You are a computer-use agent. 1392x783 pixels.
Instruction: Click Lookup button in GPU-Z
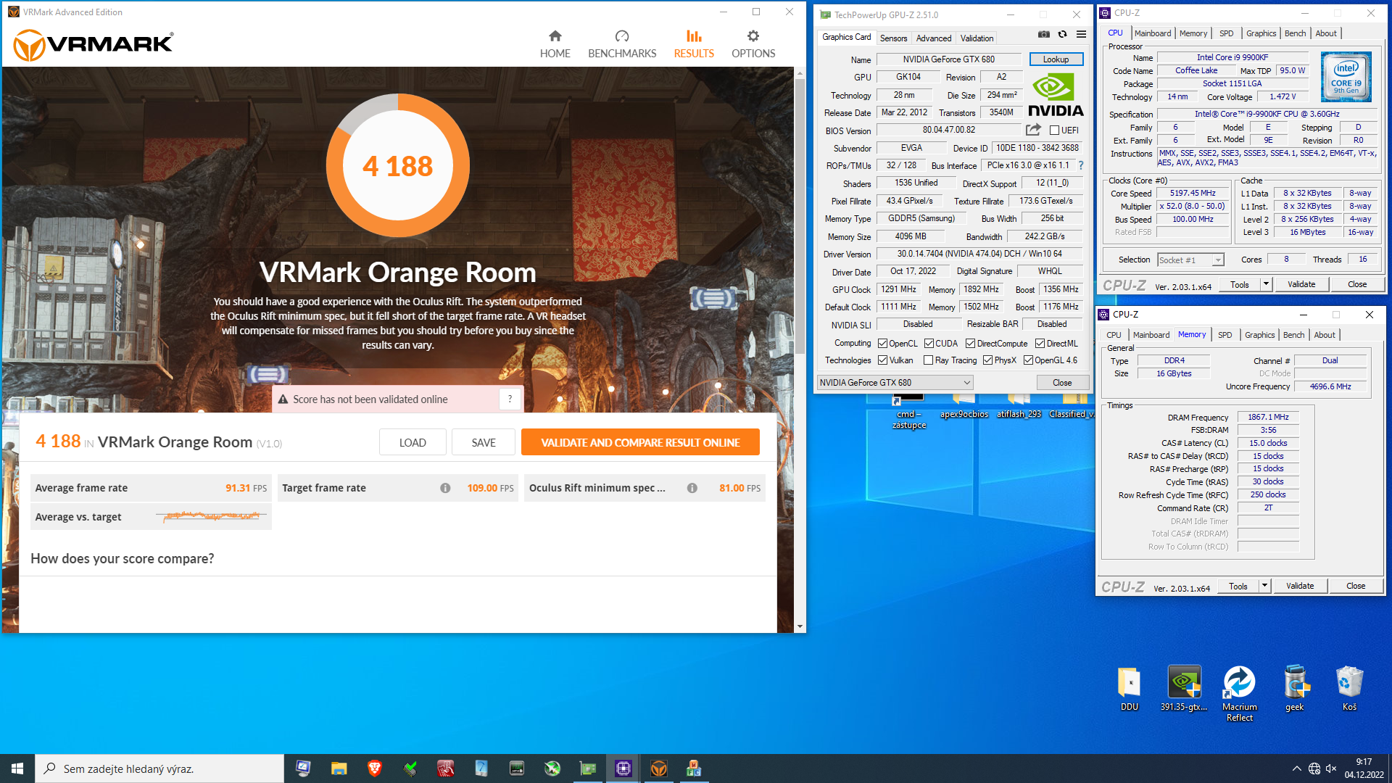click(1056, 59)
